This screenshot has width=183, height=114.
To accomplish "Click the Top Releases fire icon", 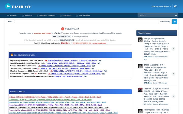I will [12, 55].
